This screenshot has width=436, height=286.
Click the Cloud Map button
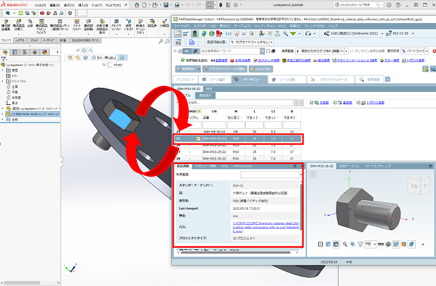point(260,69)
